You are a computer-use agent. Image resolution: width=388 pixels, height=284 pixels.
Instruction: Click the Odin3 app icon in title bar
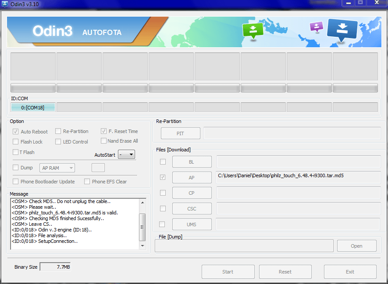[x=5, y=4]
